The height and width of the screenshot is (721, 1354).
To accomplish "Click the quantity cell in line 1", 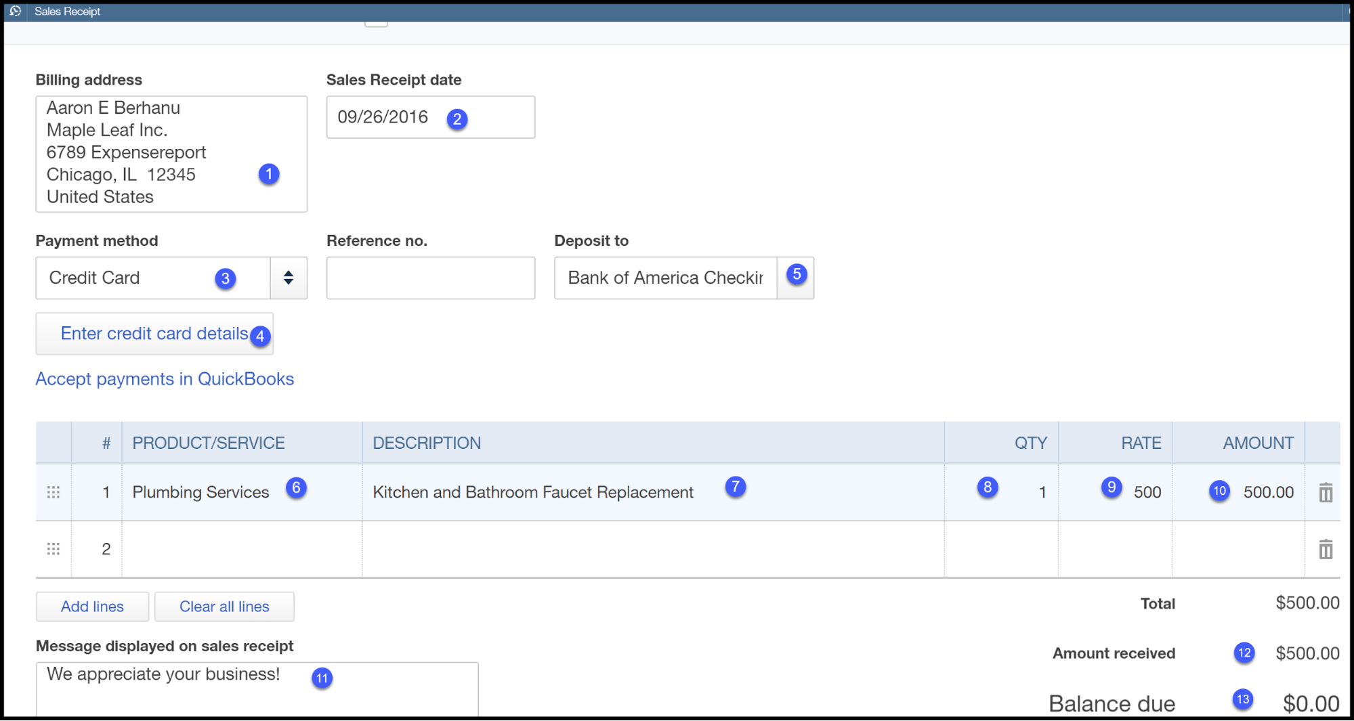I will [x=1002, y=492].
